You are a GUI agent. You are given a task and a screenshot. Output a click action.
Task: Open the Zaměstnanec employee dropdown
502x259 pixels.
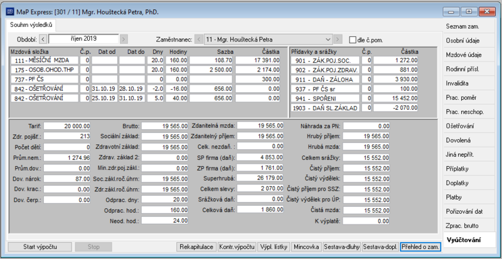click(x=269, y=40)
